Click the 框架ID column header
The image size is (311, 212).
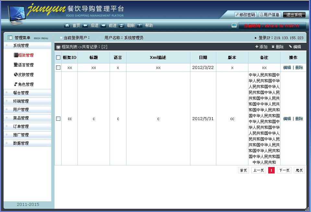pyautogui.click(x=69, y=58)
